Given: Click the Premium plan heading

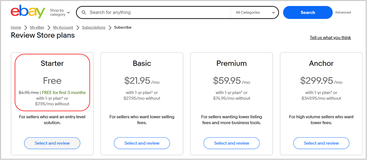Looking at the screenshot, I should 232,63.
